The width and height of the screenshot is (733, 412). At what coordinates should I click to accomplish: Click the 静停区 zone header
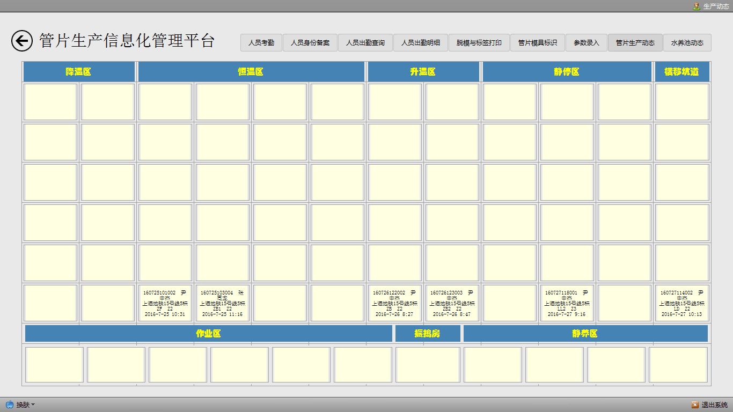click(x=567, y=72)
